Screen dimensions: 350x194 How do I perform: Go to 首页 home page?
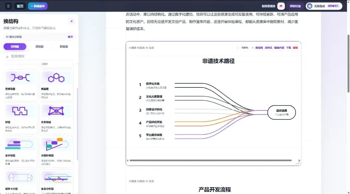[x=20, y=6]
